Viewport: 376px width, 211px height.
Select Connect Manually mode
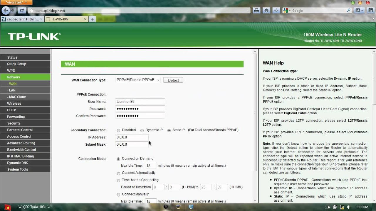118,195
